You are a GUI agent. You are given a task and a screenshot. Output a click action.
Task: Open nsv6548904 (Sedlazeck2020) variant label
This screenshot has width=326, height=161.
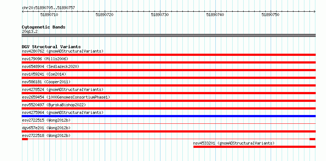pyautogui.click(x=51, y=66)
